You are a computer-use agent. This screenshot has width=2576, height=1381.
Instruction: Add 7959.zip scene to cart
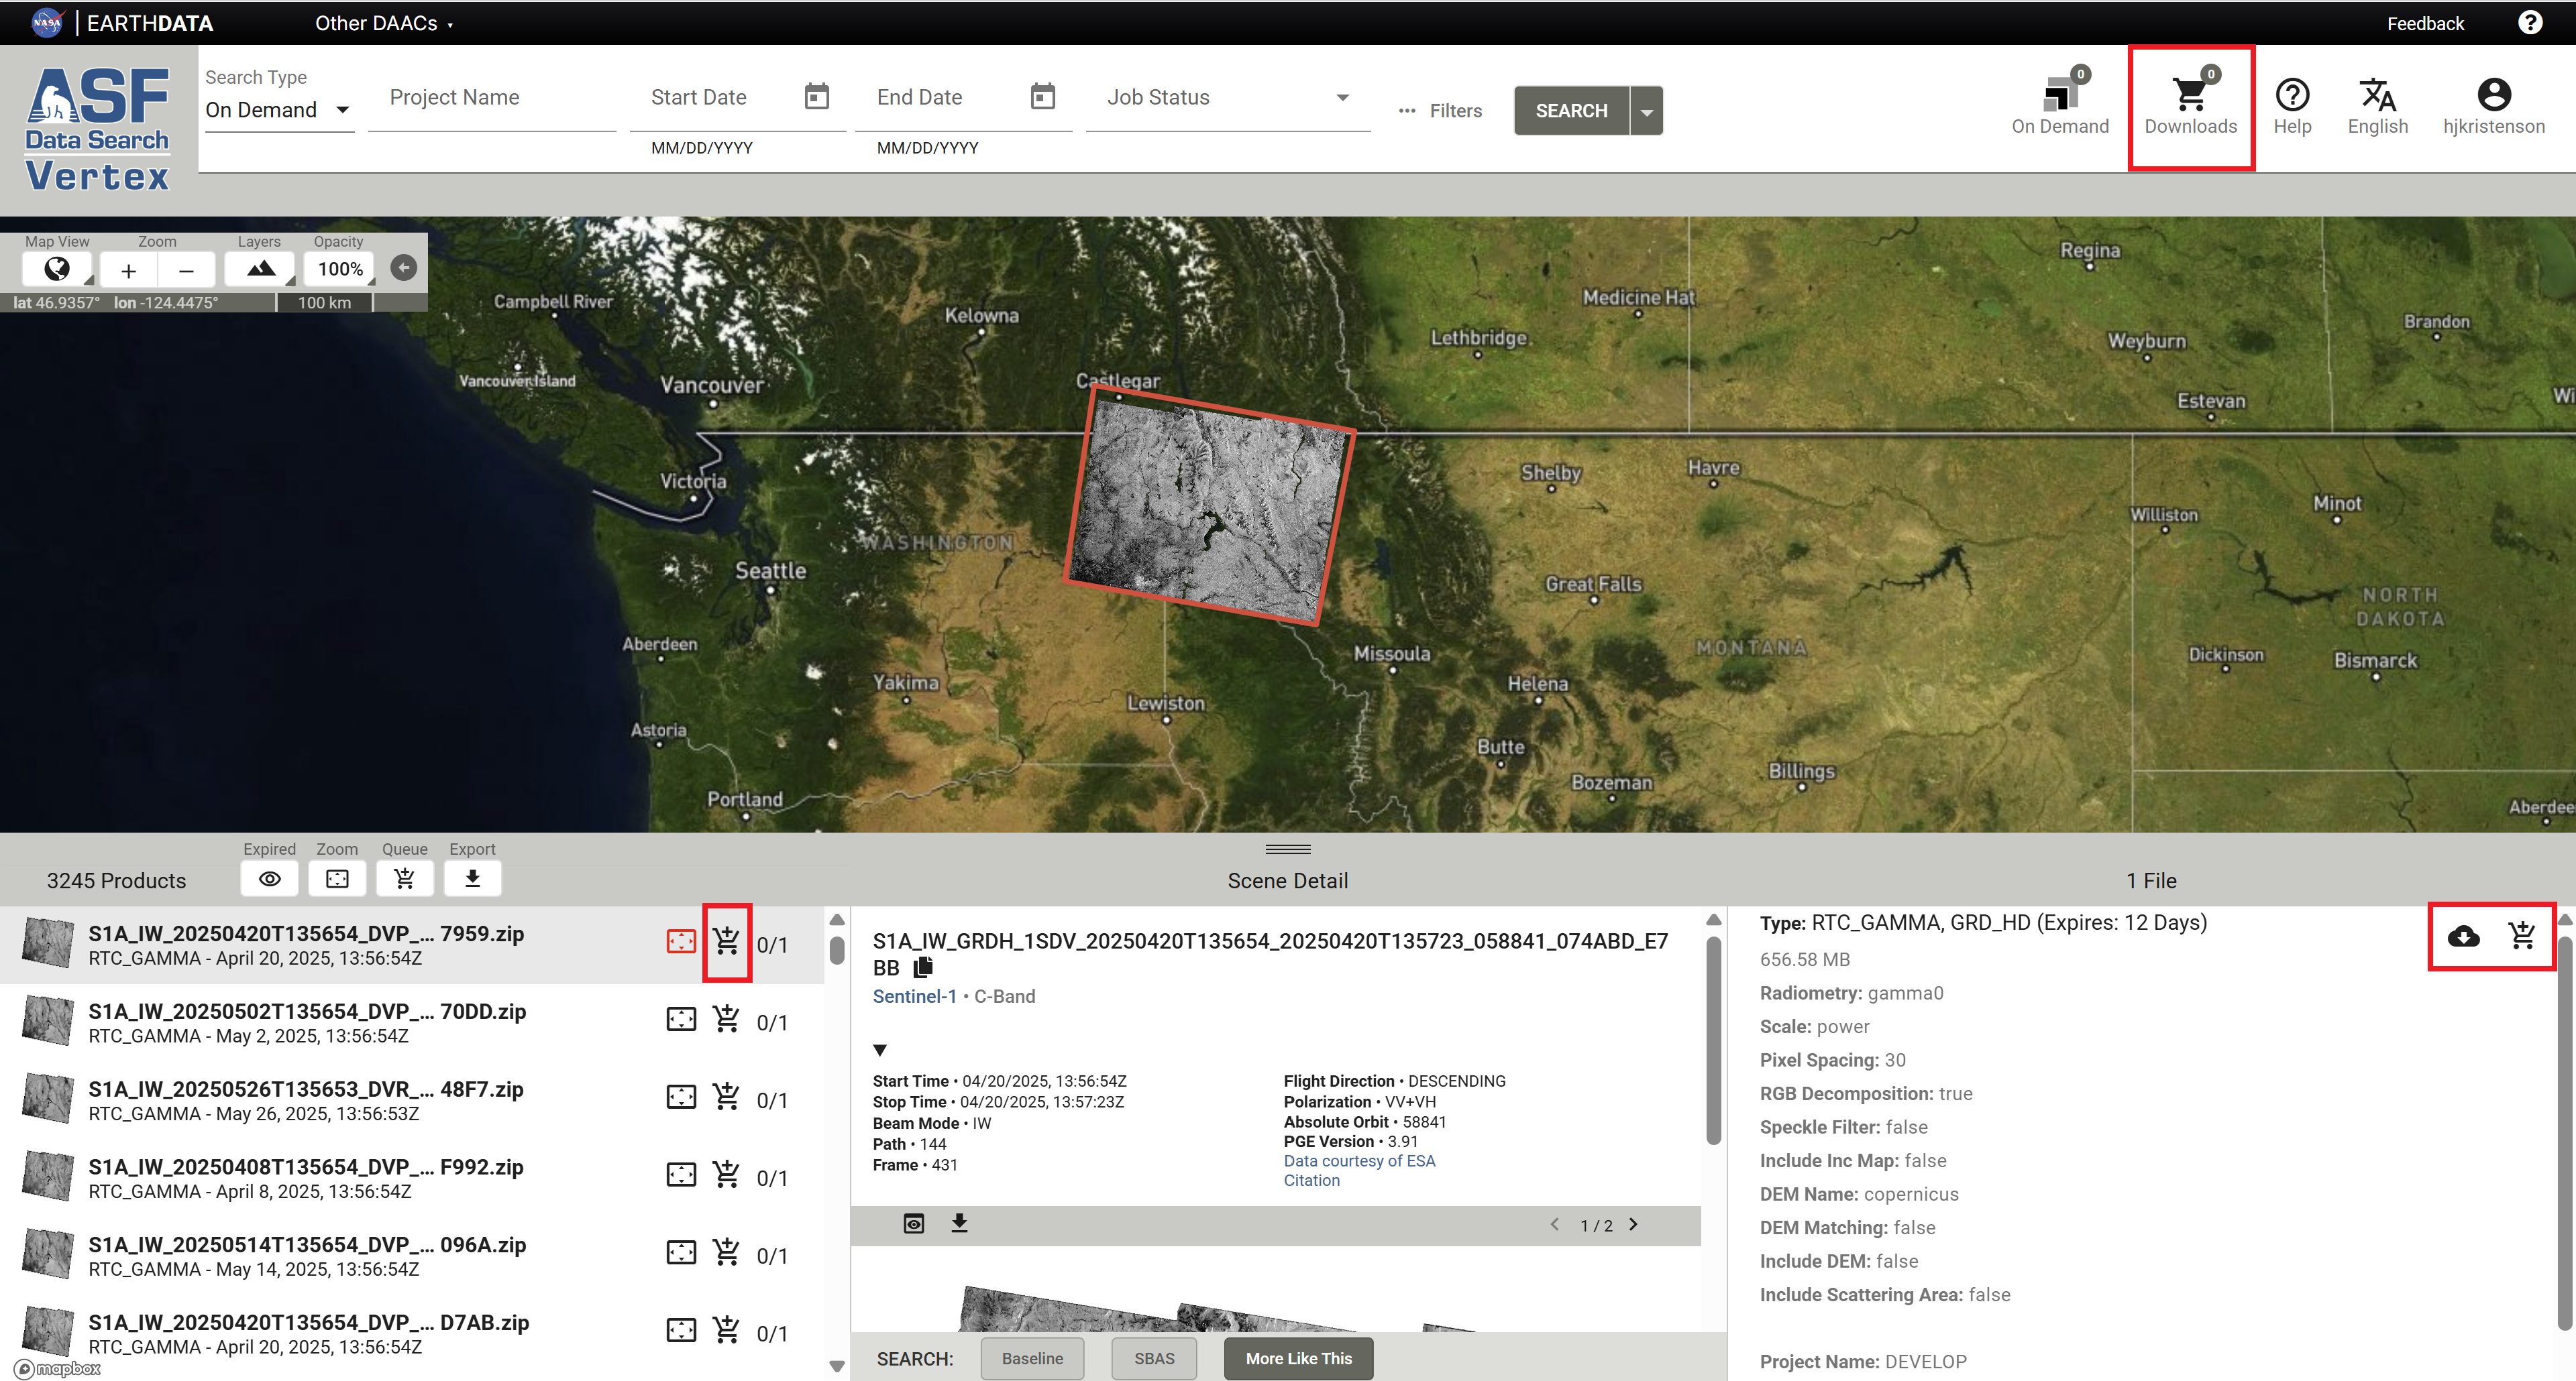click(x=727, y=941)
